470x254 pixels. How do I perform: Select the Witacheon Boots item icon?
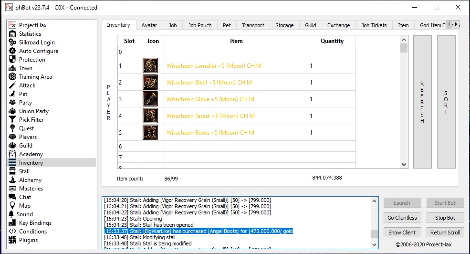[x=150, y=132]
